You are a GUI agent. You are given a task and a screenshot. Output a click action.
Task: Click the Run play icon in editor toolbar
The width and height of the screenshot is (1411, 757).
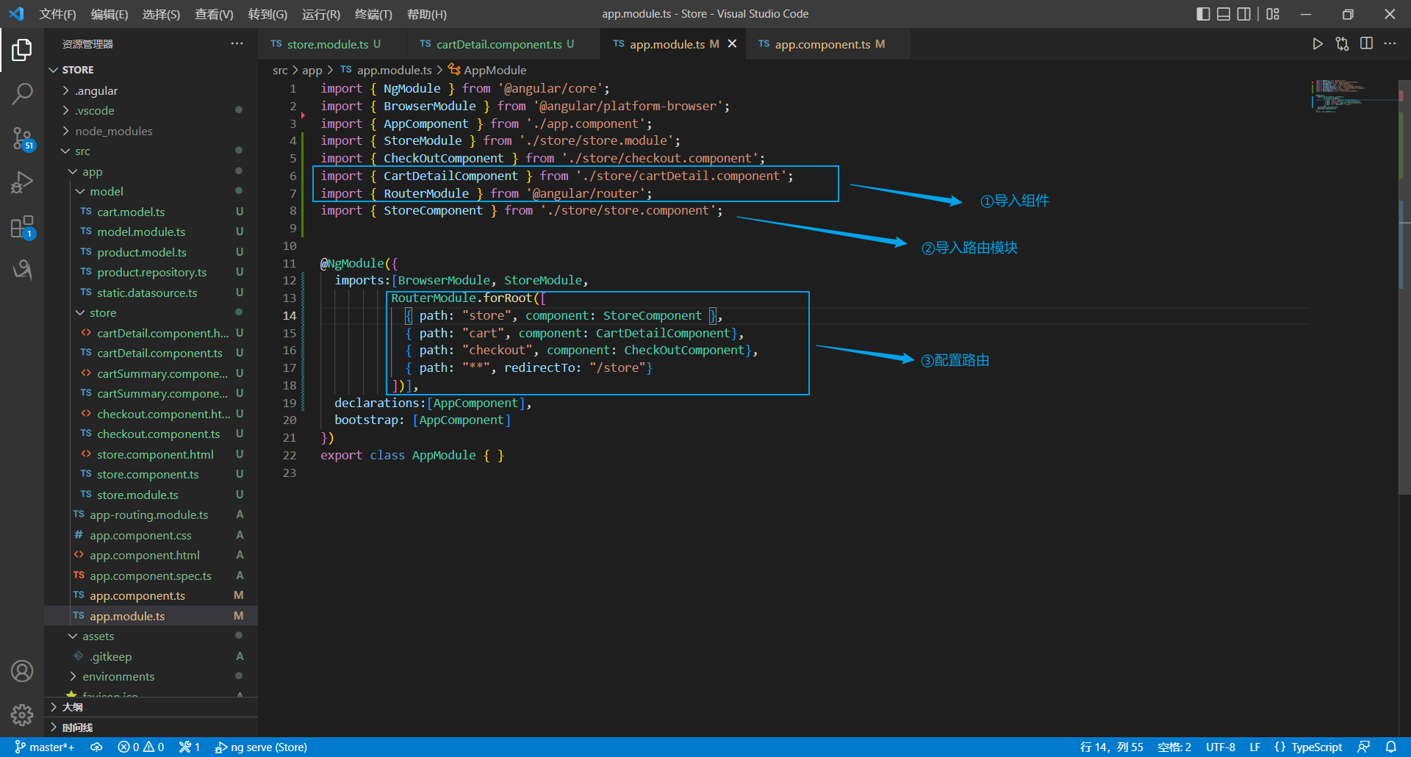[x=1317, y=44]
